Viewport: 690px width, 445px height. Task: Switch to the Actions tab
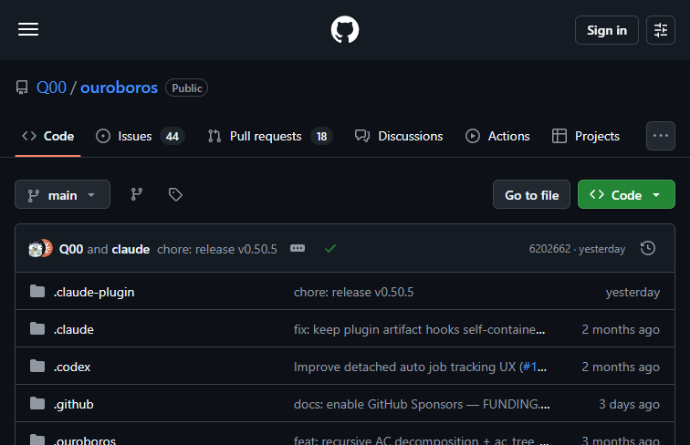tap(497, 136)
